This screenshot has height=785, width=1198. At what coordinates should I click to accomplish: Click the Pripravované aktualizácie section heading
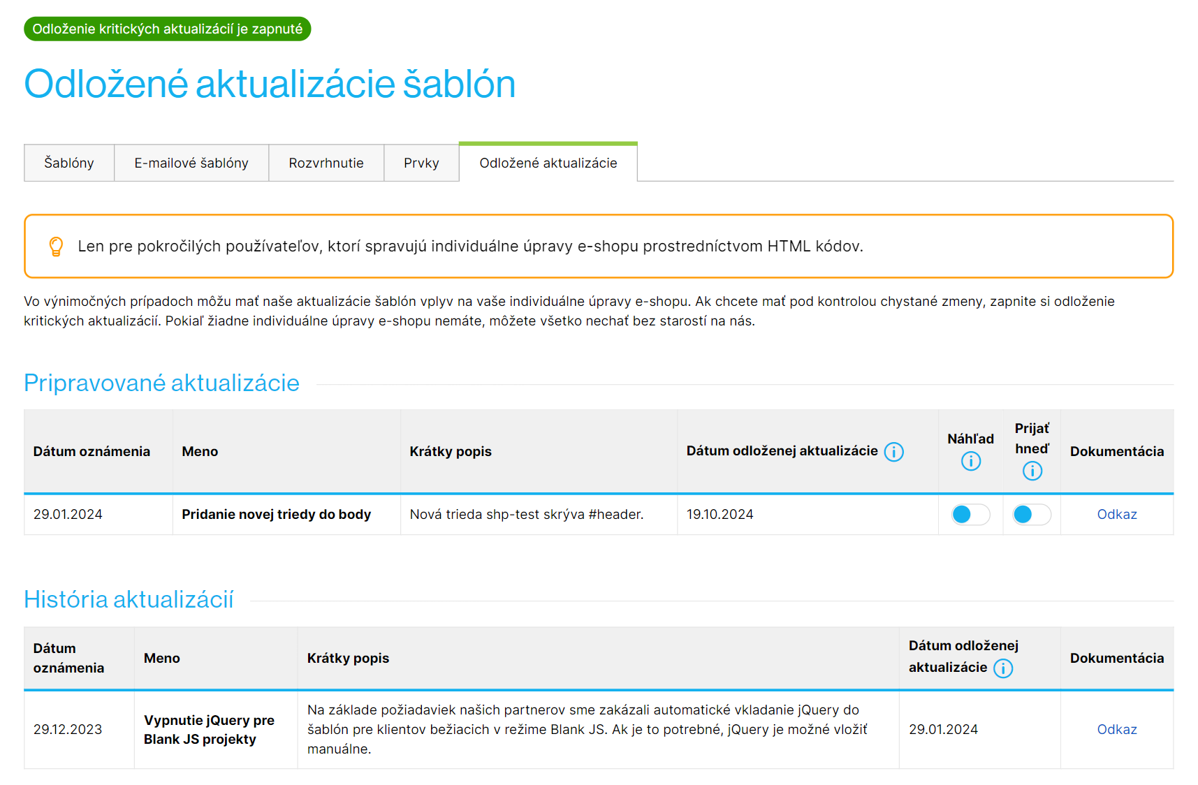161,383
